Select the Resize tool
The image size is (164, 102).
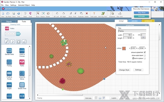point(43,13)
